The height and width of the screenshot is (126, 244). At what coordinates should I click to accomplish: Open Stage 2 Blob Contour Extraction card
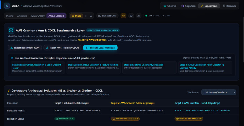tap(94, 68)
